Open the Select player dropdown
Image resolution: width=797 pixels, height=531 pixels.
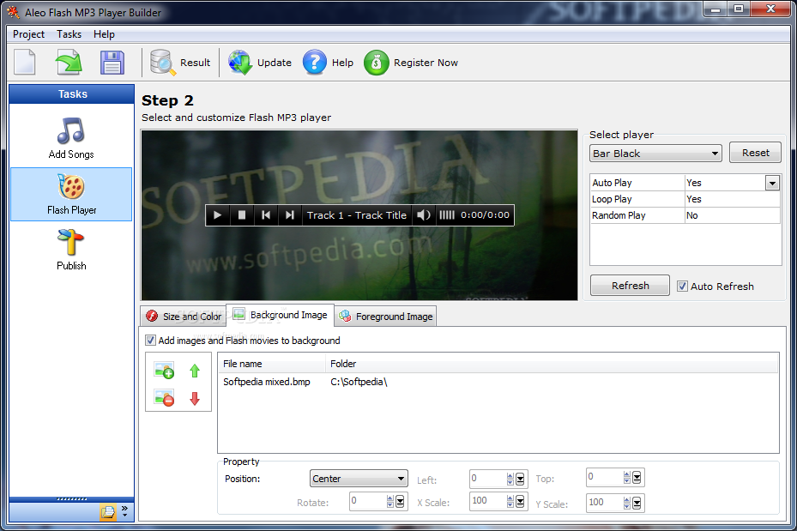(x=655, y=154)
